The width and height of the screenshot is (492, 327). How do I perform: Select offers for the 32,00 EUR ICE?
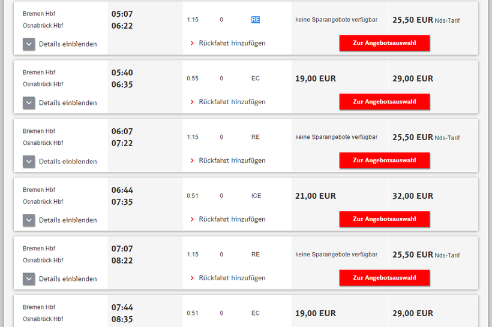click(384, 219)
